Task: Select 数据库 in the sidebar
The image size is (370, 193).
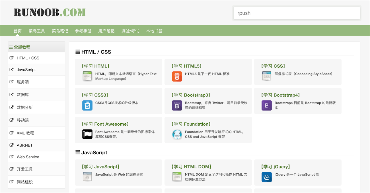Action: (x=36, y=95)
